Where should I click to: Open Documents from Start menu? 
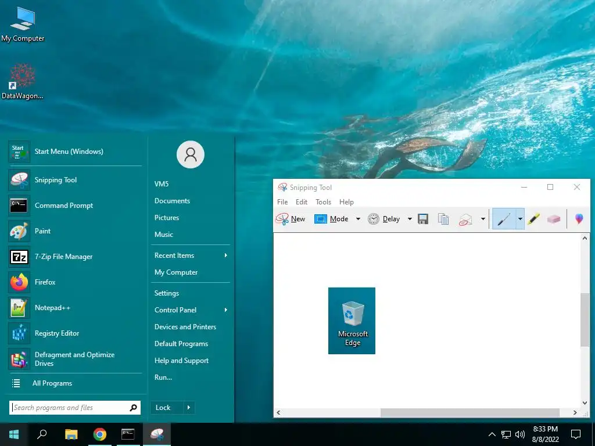click(x=172, y=201)
